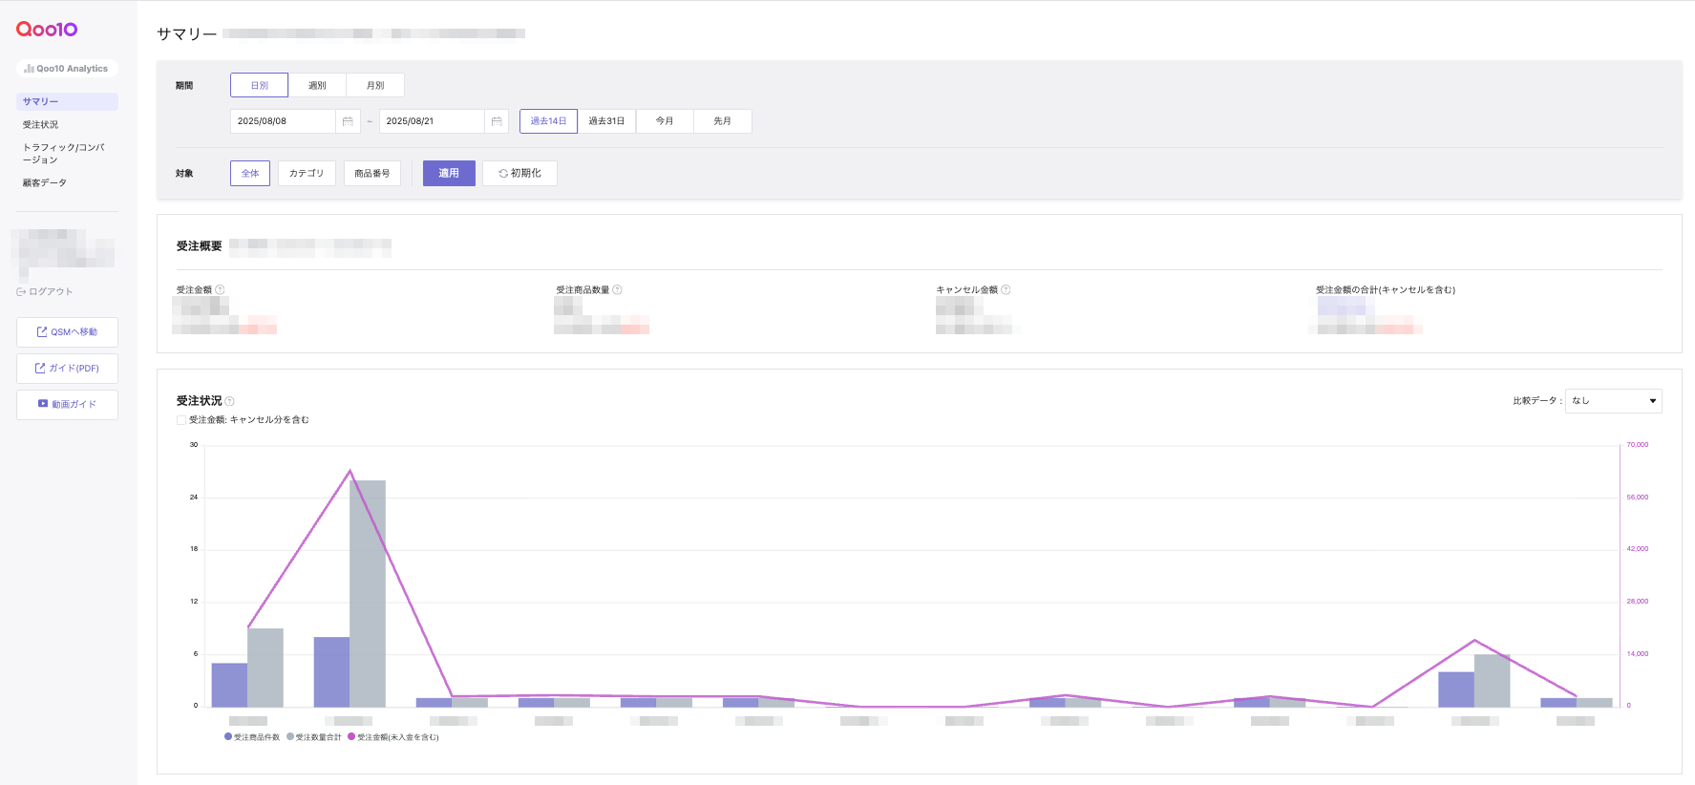Open the start date calendar icon
This screenshot has width=1695, height=785.
click(x=348, y=121)
